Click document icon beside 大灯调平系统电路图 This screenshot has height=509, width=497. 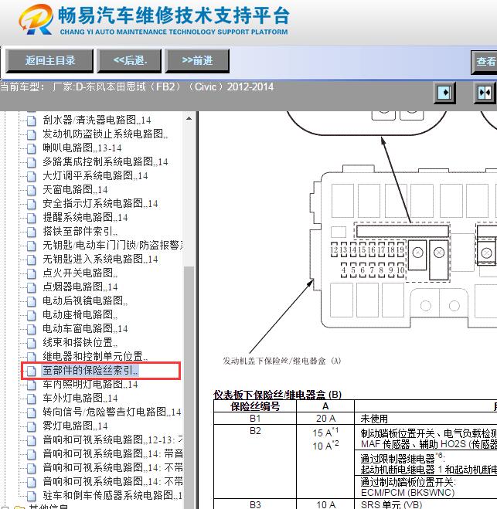(x=32, y=176)
